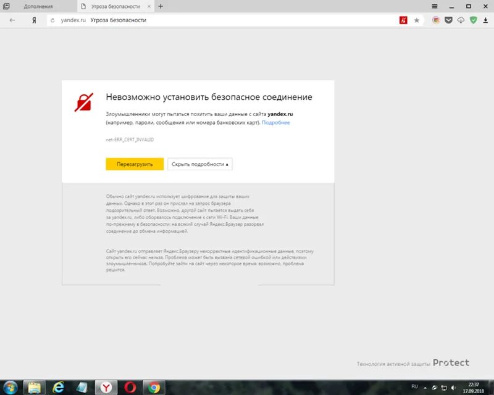The image size is (494, 395).
Task: Open Yandex home via Я icon
Action: [x=34, y=20]
